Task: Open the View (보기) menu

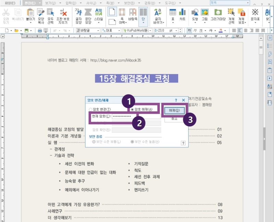Action: 50,3
